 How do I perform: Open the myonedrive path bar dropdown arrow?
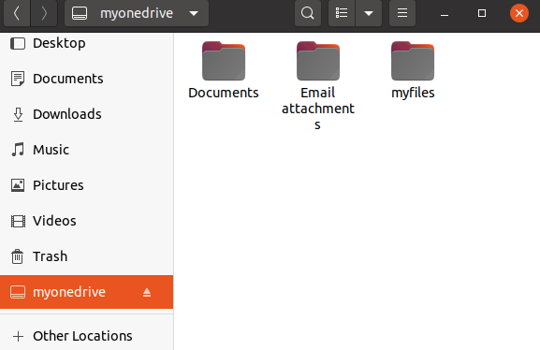coord(194,13)
